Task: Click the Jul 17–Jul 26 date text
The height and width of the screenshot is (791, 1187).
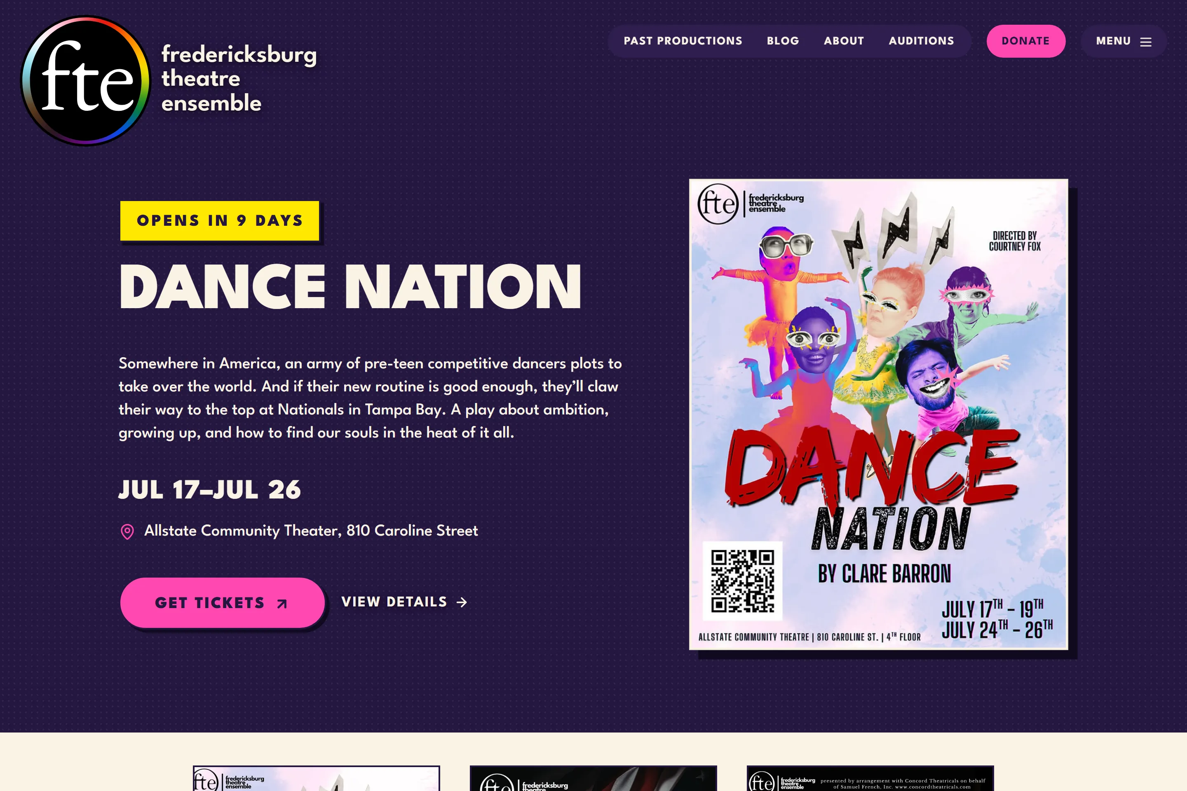Action: coord(209,489)
